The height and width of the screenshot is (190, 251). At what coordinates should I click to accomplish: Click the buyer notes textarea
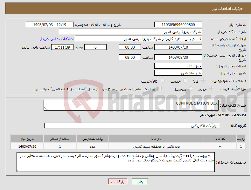pos(115,162)
